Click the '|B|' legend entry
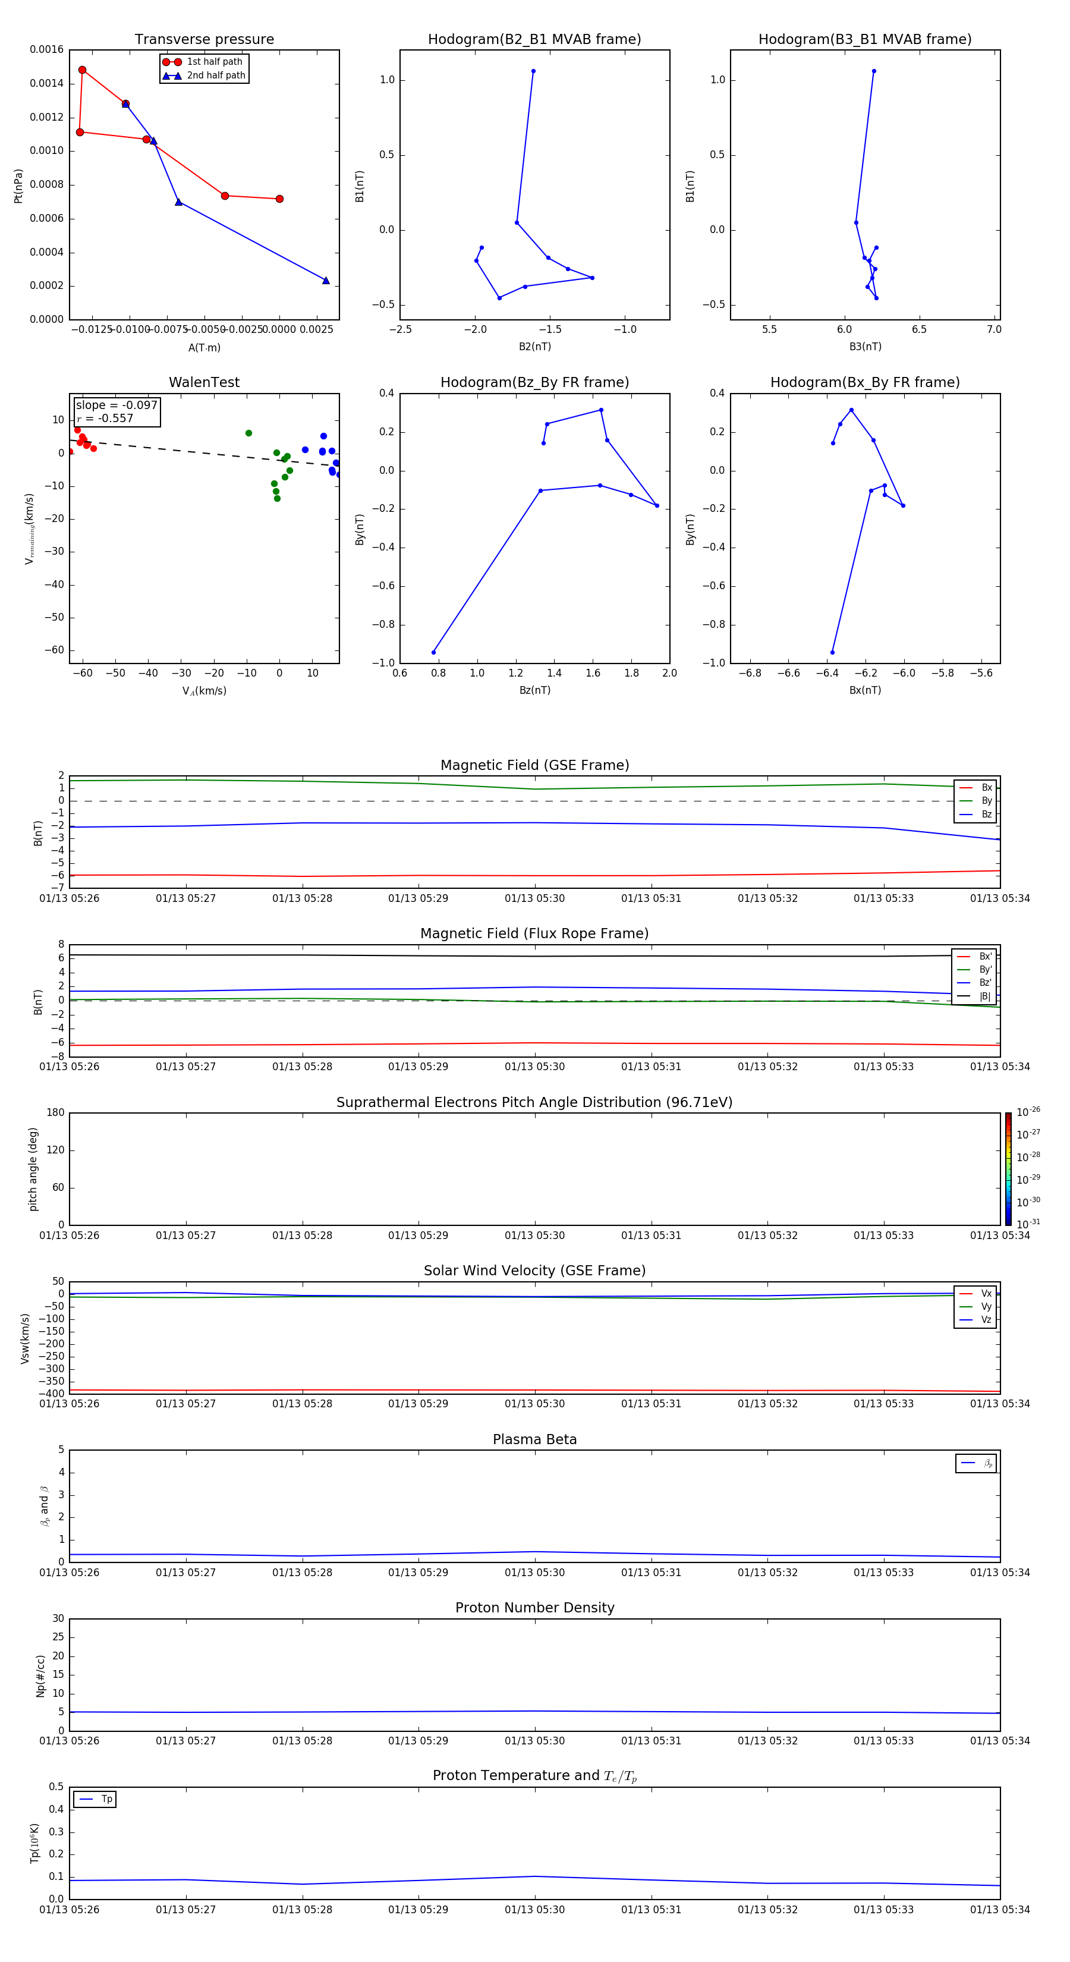The image size is (1070, 1962). pyautogui.click(x=975, y=996)
